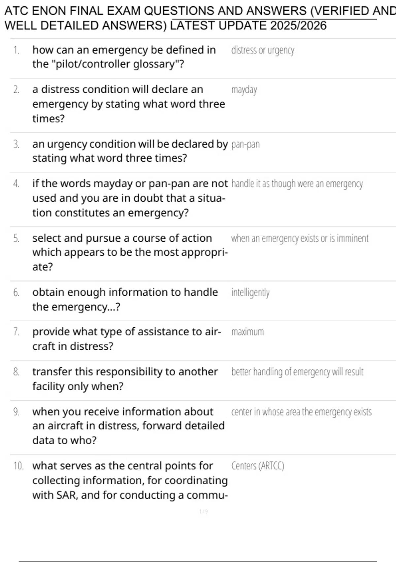396x562 pixels.
Task: Click the answer 'mayday'
Action: pos(244,90)
